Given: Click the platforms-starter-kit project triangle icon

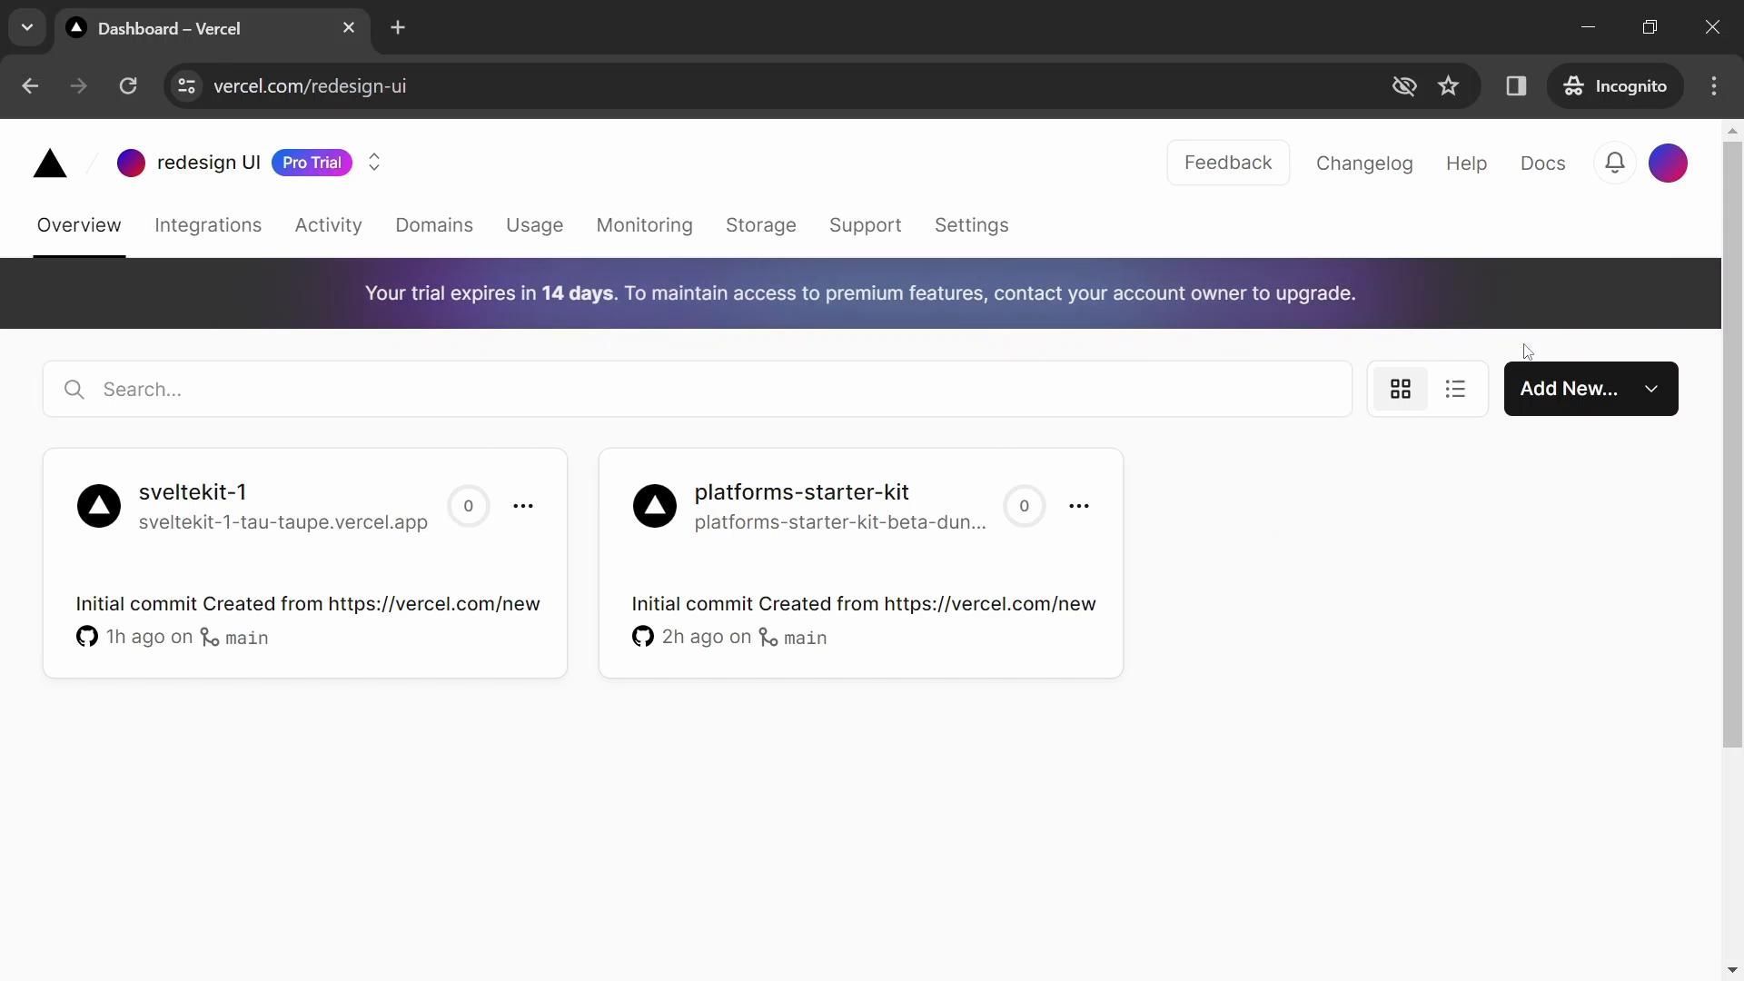Looking at the screenshot, I should tap(654, 506).
